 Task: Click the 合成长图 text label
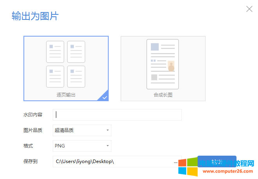point(163,95)
